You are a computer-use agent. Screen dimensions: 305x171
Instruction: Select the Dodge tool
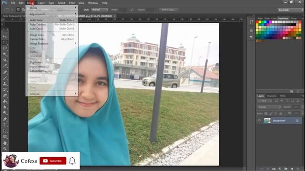point(5,113)
